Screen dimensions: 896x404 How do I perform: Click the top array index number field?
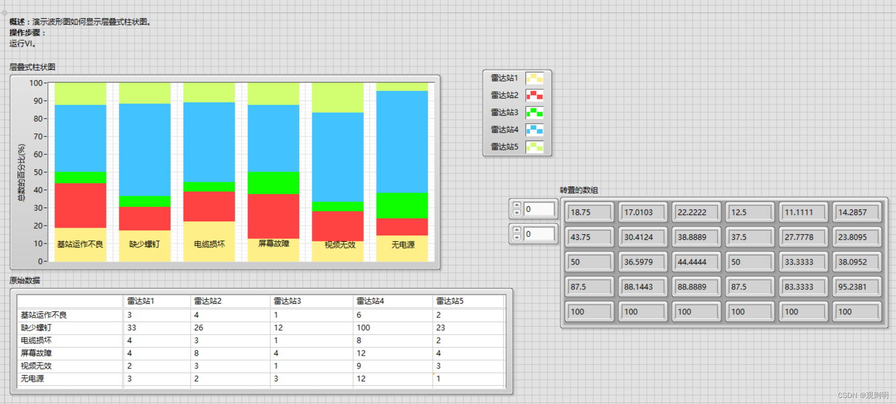tap(539, 209)
